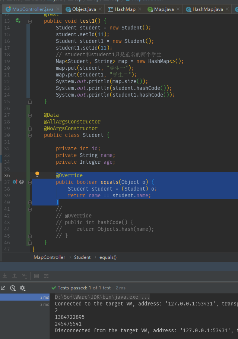Click the upload arrow icon in console toolbar
The height and width of the screenshot is (339, 238).
tap(15, 276)
